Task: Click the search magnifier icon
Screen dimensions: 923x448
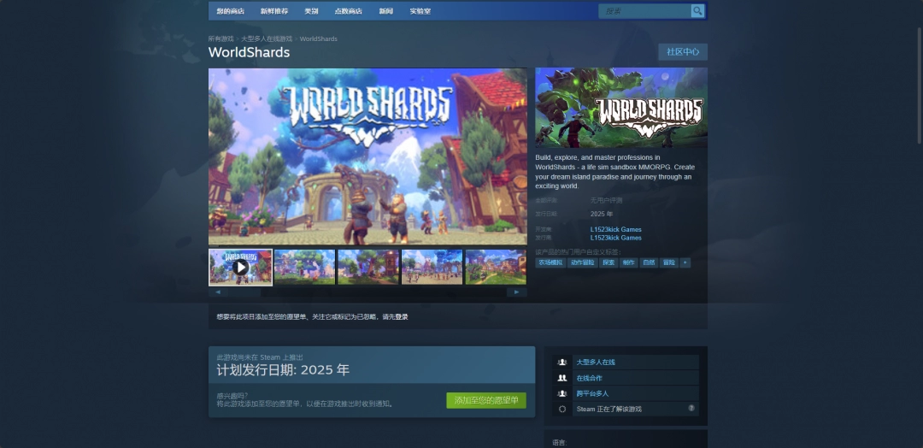Action: point(697,11)
